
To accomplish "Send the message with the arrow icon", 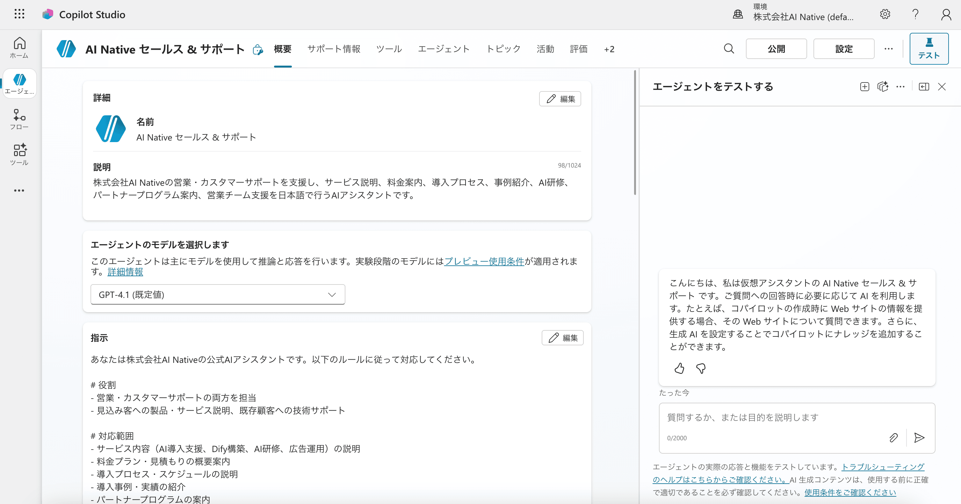I will 920,438.
